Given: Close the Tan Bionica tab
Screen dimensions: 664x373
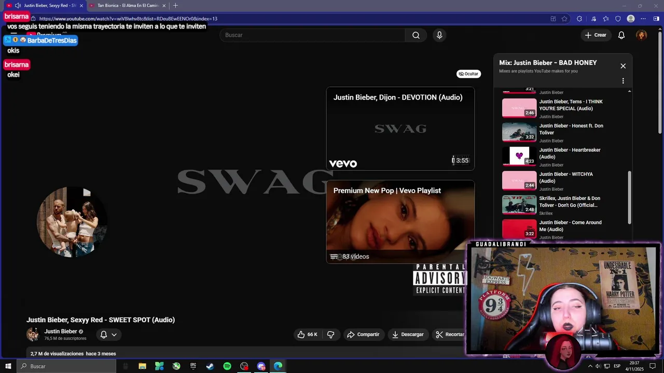Looking at the screenshot, I should [164, 6].
